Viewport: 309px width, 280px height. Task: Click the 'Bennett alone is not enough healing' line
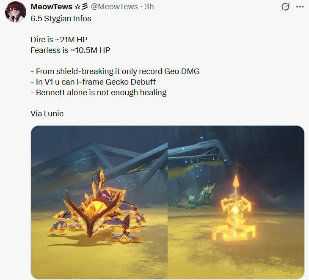[99, 93]
